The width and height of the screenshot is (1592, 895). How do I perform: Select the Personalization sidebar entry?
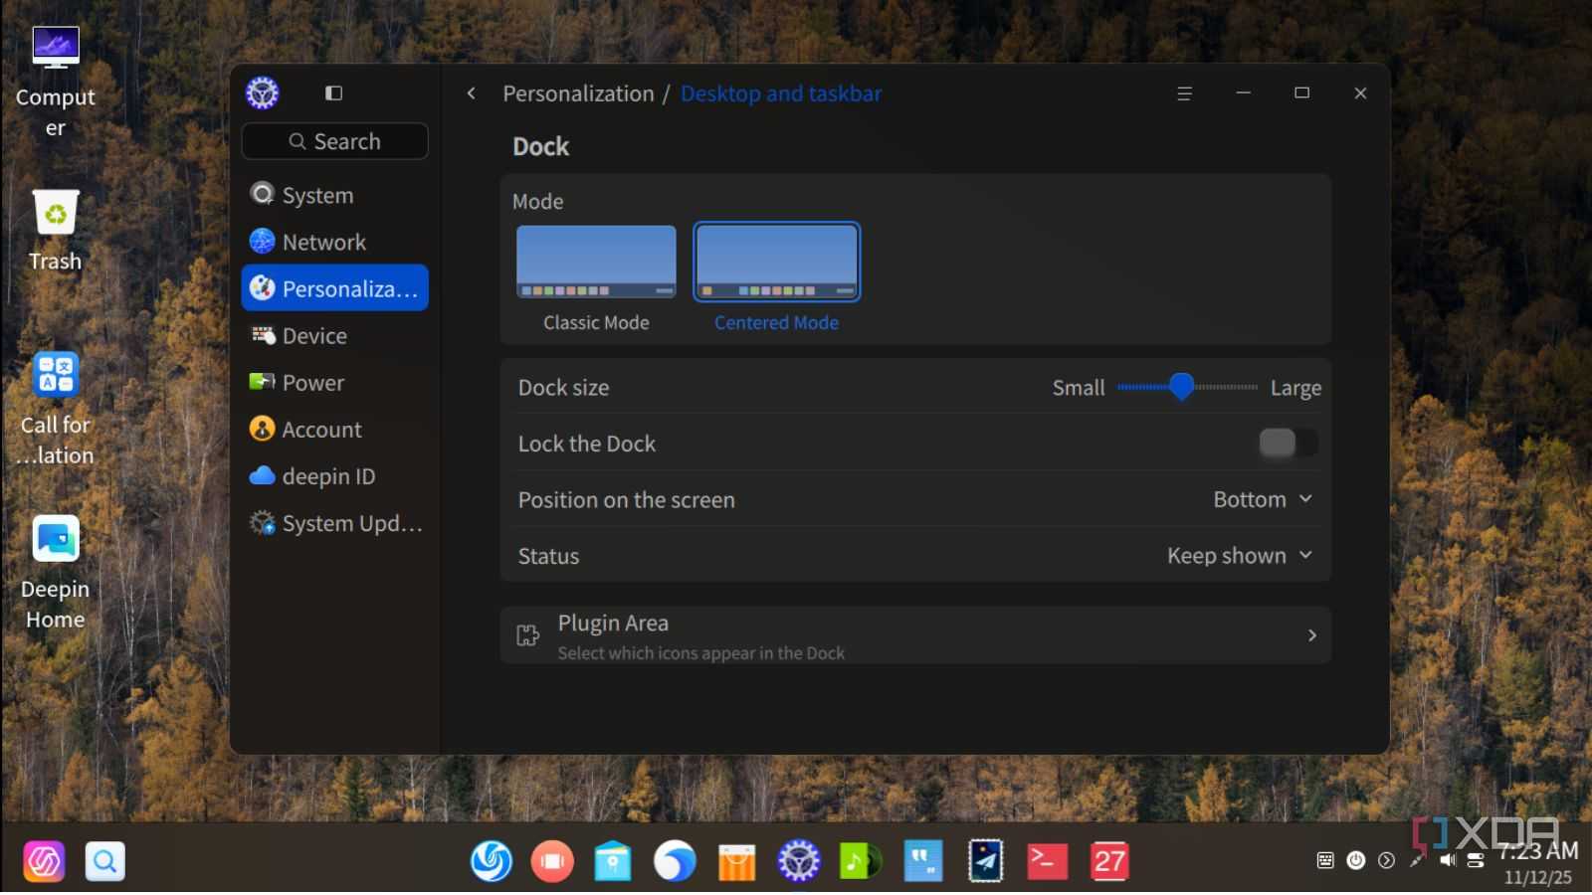pyautogui.click(x=334, y=288)
